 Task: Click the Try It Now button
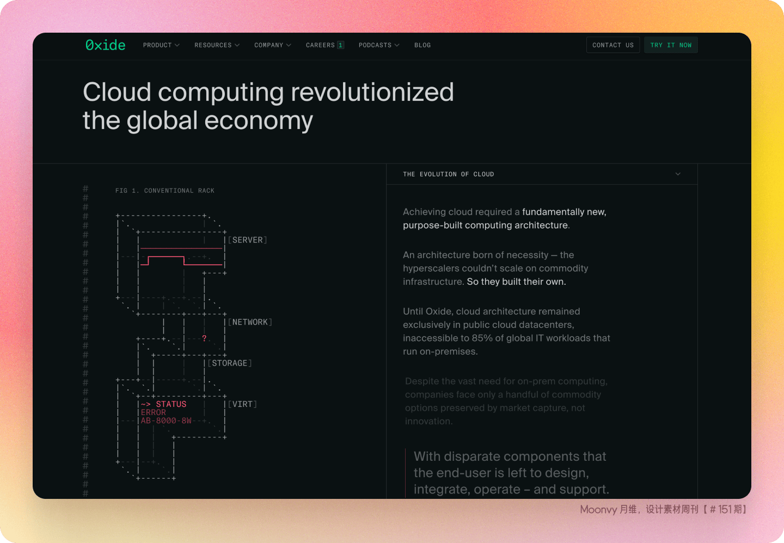(x=671, y=45)
